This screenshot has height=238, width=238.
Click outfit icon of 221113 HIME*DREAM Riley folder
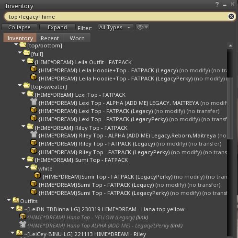click(x=20, y=233)
